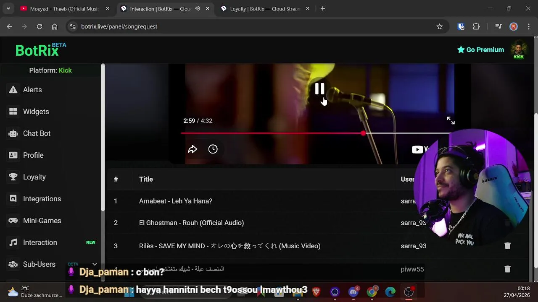Expand the Sub-Users chevron
This screenshot has height=302, width=538.
[95, 264]
